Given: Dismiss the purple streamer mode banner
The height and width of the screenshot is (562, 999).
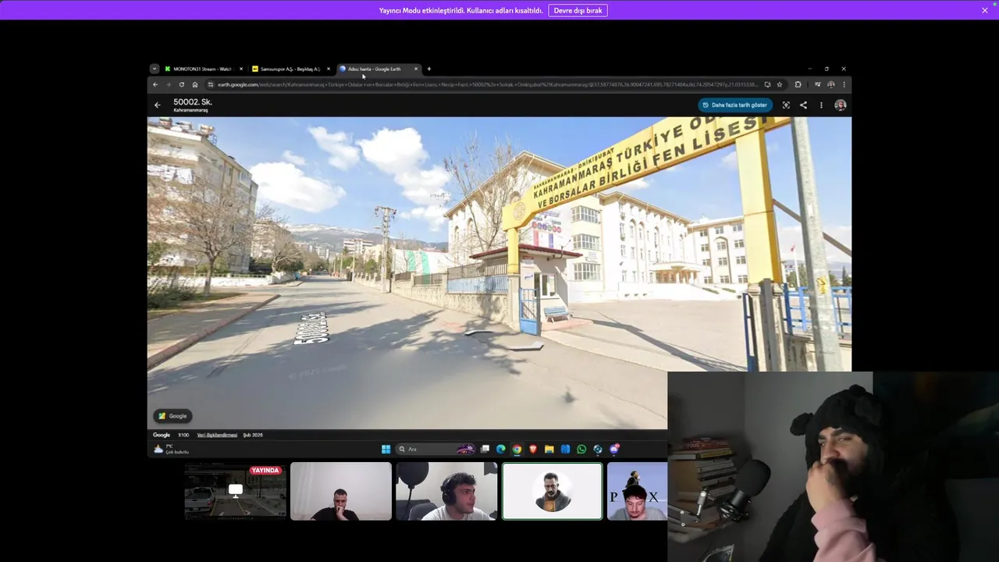Looking at the screenshot, I should pyautogui.click(x=985, y=10).
